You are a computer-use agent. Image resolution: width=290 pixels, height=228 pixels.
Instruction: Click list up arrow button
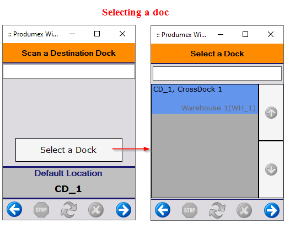[x=271, y=113]
